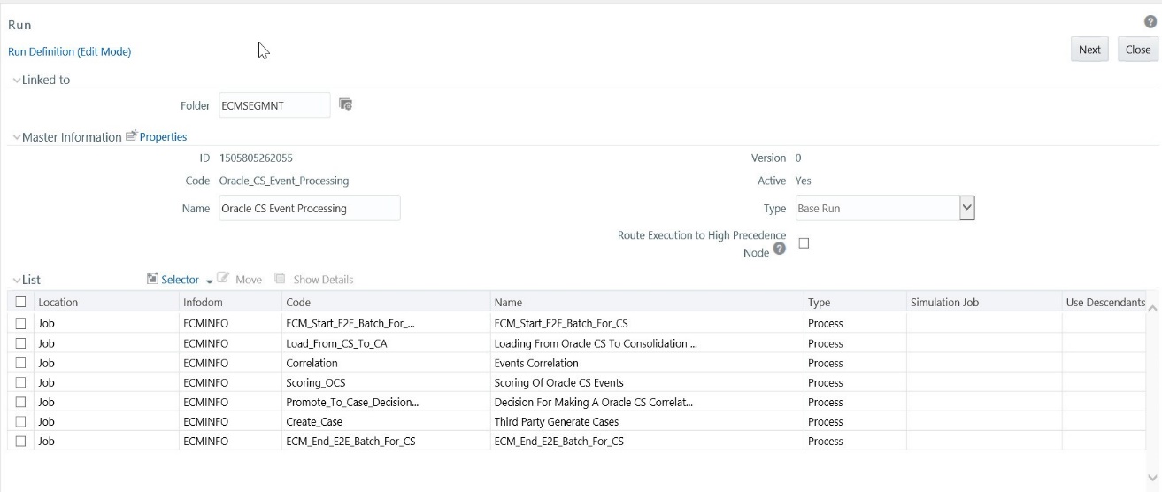Screen dimensions: 1162x492
Task: Click the Move icon in List toolbar
Action: [x=224, y=279]
